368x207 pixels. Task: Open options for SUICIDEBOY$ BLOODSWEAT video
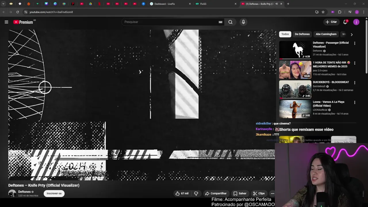tap(354, 83)
